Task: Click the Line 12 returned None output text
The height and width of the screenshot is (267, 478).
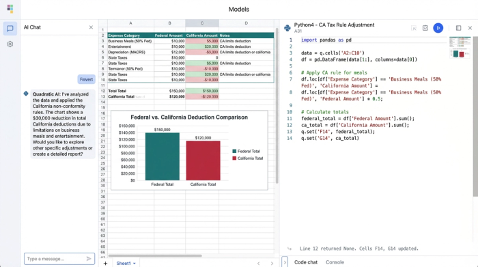Action: point(359,249)
